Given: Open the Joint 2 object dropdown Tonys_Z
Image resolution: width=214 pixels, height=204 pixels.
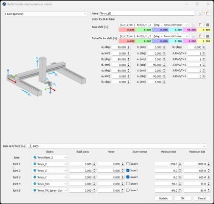Looking at the screenshot, I should coord(50,171).
